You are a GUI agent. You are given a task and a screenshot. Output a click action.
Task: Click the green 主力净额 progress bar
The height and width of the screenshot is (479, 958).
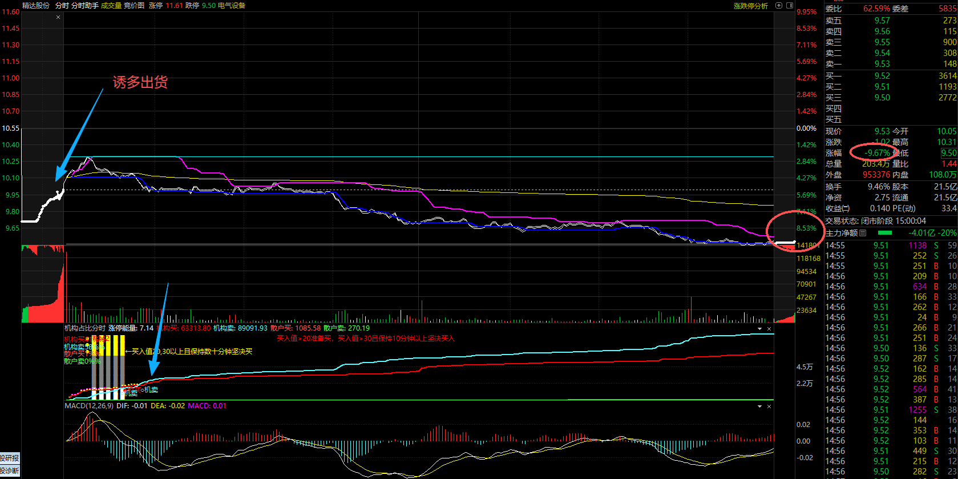pos(885,233)
